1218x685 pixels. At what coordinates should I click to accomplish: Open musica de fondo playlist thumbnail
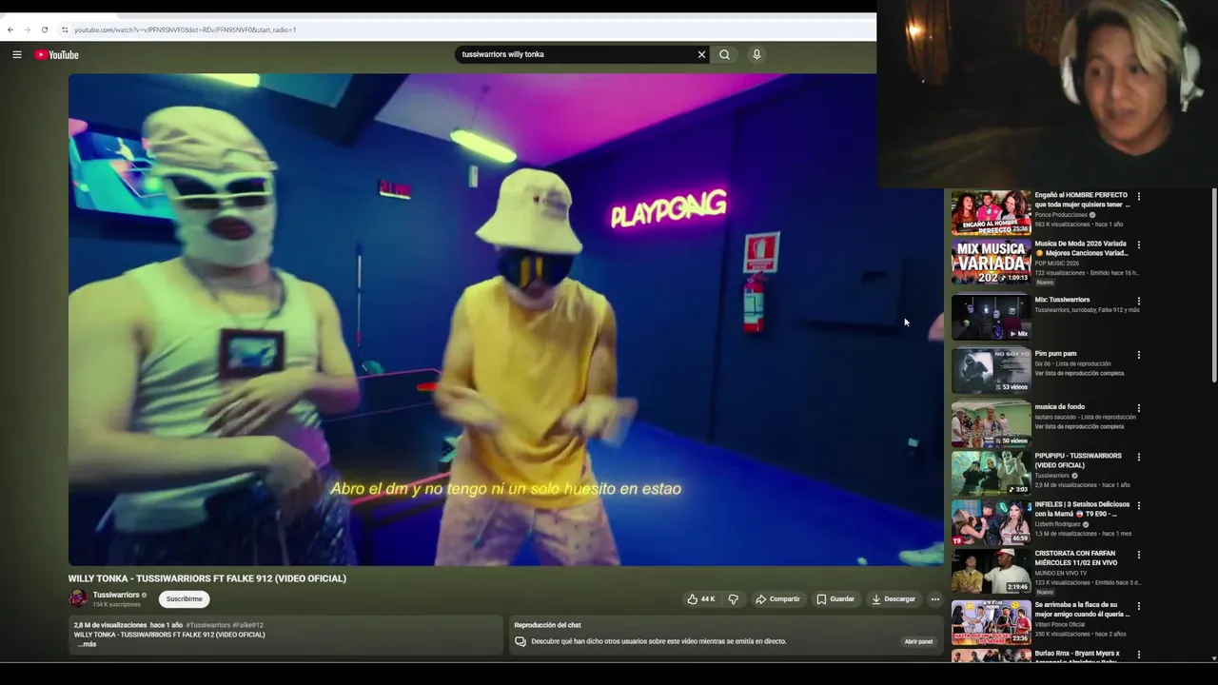[991, 424]
